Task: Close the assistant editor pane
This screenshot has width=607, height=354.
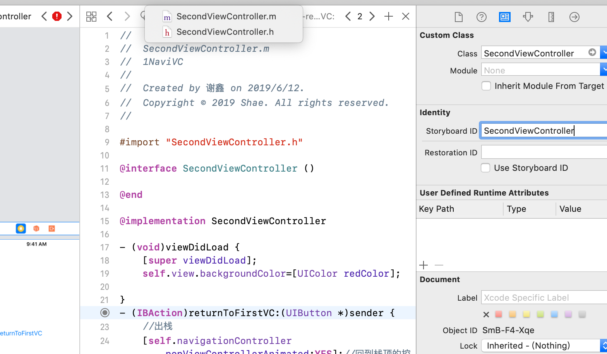Action: pos(406,16)
